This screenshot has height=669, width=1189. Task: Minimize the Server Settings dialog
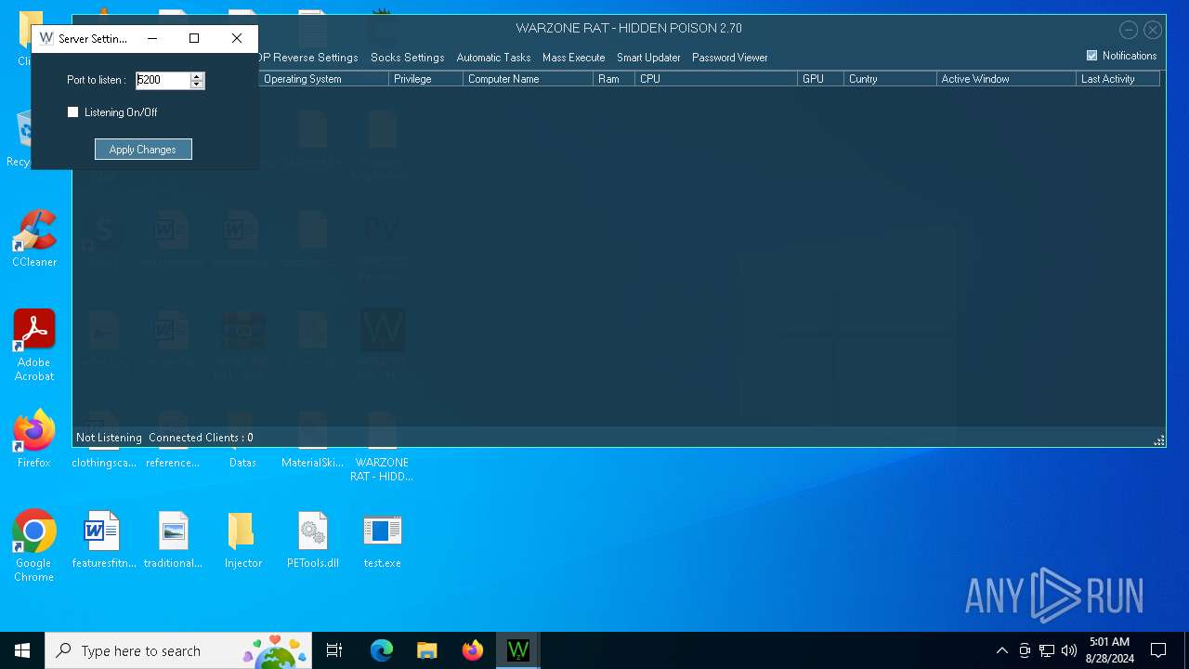[152, 38]
